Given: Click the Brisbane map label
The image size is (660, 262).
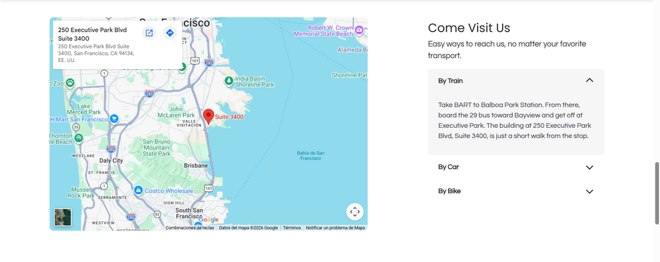Looking at the screenshot, I should (x=196, y=166).
